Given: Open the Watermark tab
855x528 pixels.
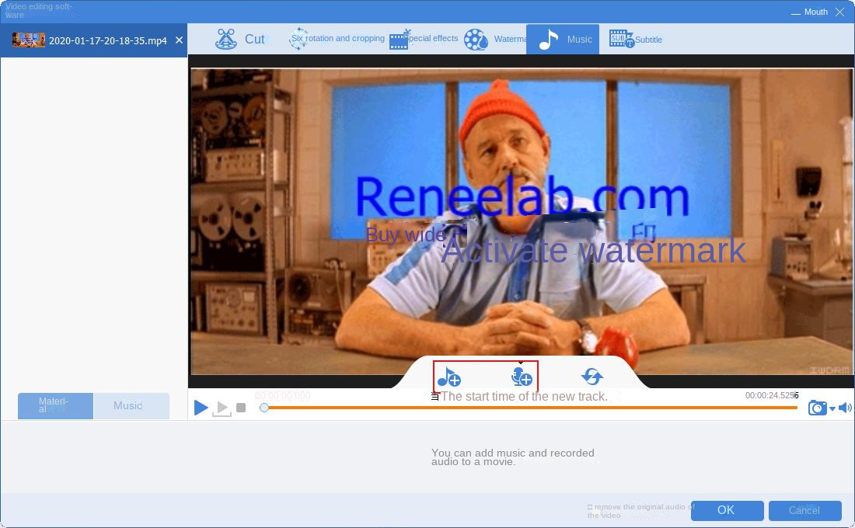Looking at the screenshot, I should click(495, 40).
